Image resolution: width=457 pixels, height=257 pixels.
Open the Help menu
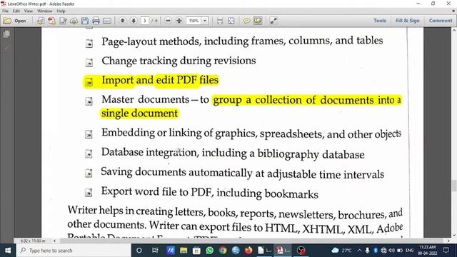(61, 11)
